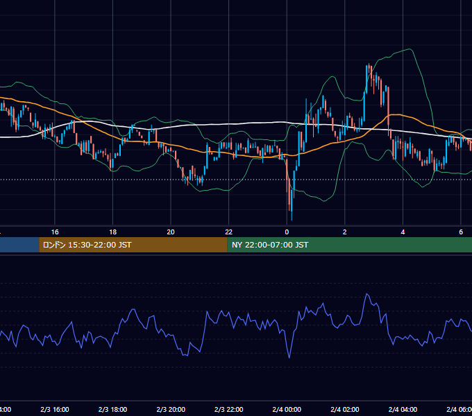472x416 pixels.
Task: Click the 2/3 16:00 time label
Action: (55, 409)
